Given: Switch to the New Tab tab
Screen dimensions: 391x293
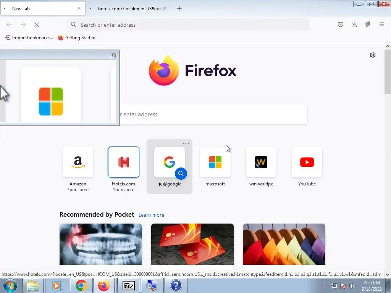Looking at the screenshot, I should 43,8.
